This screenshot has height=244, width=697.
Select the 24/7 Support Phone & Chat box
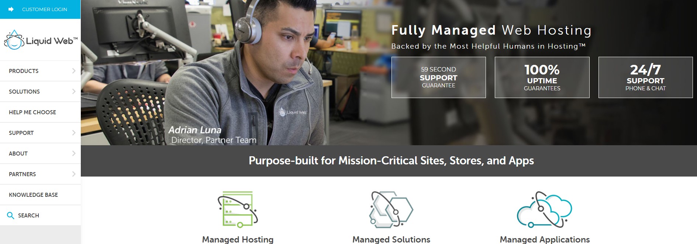point(645,77)
